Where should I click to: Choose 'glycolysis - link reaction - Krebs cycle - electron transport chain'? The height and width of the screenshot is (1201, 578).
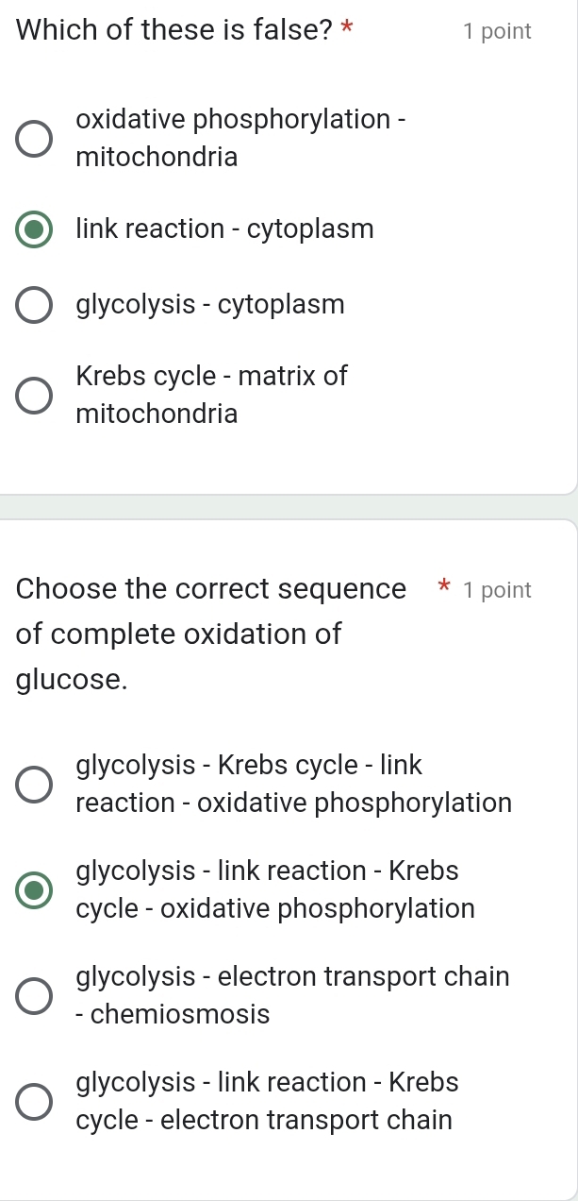pos(34,1100)
